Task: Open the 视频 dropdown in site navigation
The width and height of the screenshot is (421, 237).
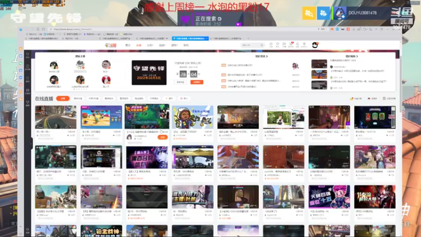Action: tap(162, 45)
